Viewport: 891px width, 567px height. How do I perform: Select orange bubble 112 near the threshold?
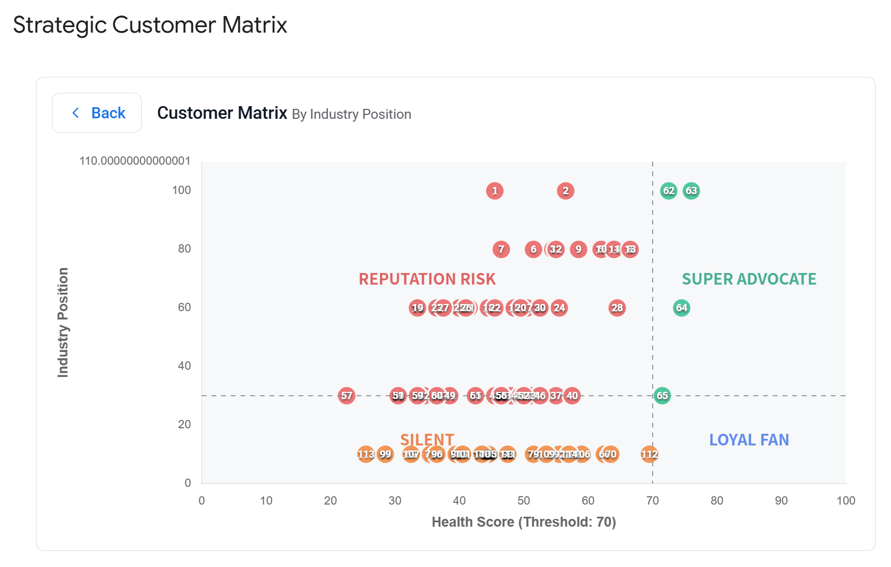tap(649, 454)
